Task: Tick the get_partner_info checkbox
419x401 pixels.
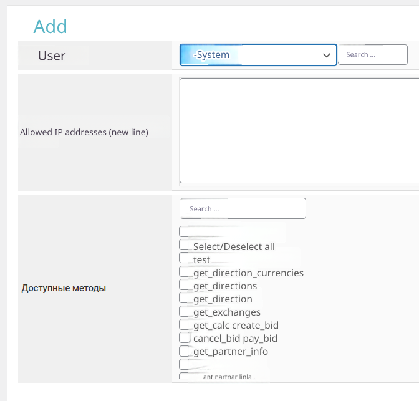Action: pos(185,351)
